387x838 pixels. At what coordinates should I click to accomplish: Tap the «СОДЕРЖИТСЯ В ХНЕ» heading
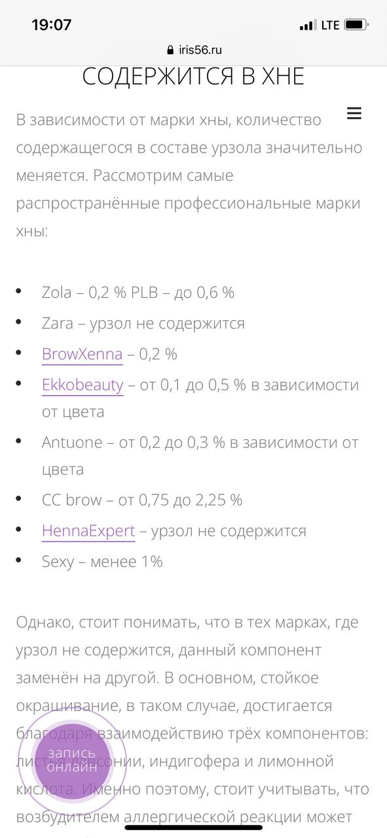(193, 77)
